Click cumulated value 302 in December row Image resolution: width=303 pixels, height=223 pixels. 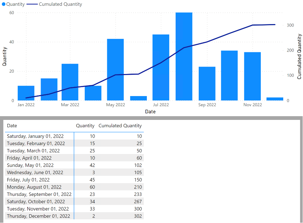[x=138, y=216]
